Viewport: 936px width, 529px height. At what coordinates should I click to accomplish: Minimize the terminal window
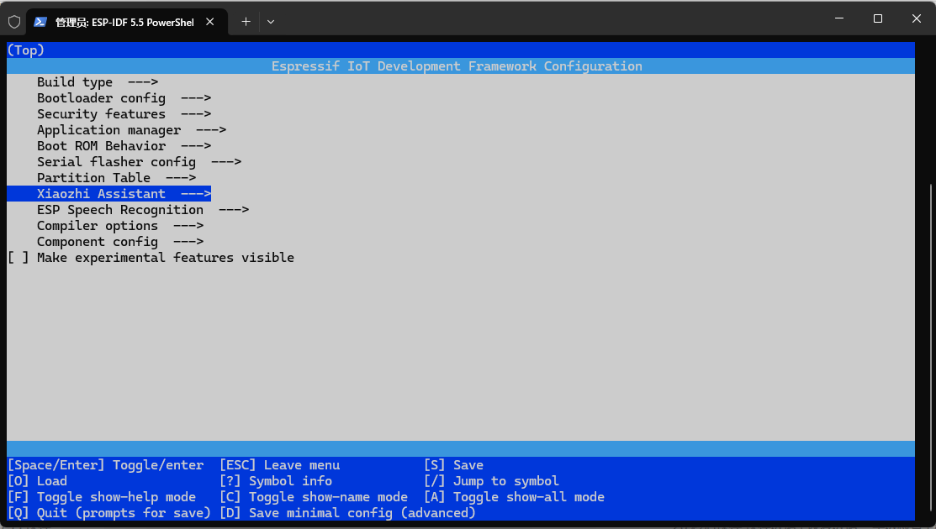(839, 18)
